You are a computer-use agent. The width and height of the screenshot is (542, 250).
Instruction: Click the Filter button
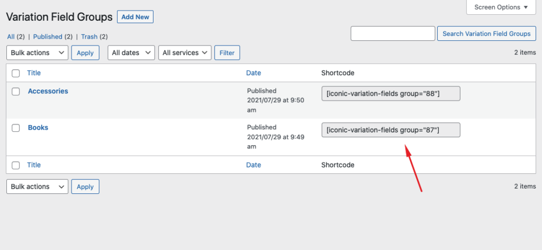[227, 53]
